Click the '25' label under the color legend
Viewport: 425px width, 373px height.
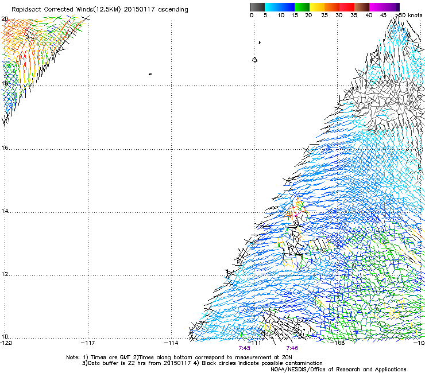click(324, 15)
